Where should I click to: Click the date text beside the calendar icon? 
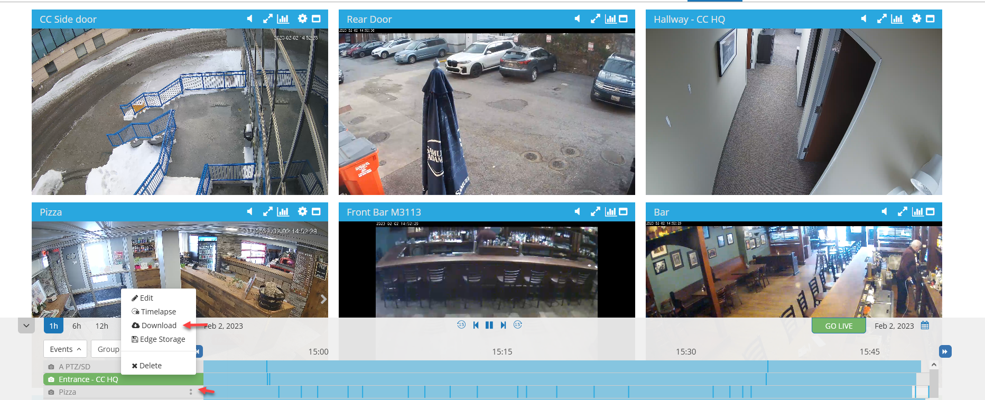[x=894, y=326]
